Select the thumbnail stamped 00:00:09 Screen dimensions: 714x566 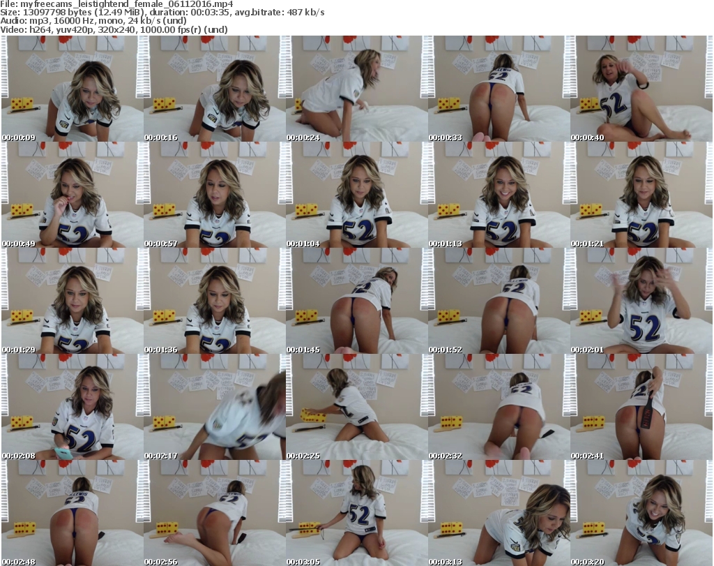(73, 89)
